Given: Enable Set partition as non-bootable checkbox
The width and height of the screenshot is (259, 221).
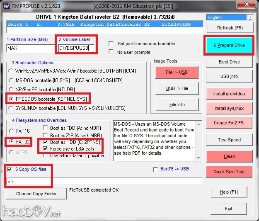Looking at the screenshot, I should pos(111,44).
